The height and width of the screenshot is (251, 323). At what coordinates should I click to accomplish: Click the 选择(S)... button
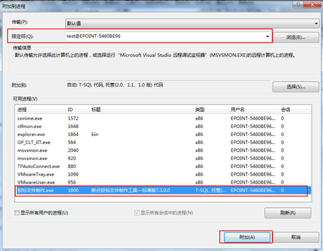(x=296, y=86)
